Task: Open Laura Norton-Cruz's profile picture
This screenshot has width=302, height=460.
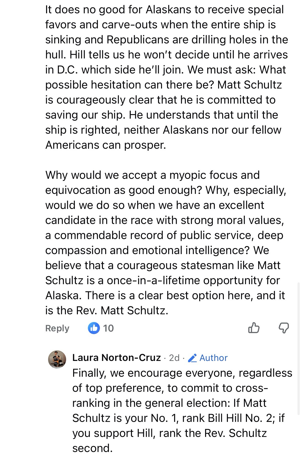Action: 57,359
